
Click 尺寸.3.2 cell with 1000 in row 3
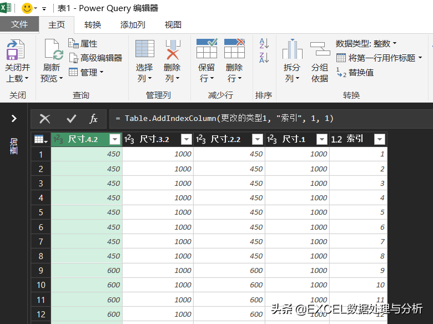click(158, 183)
